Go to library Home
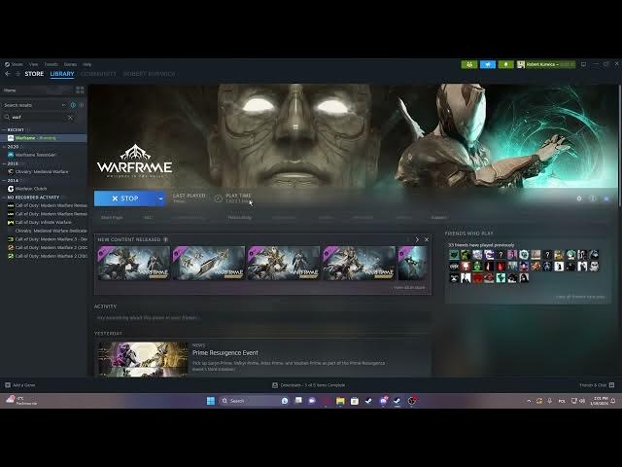The image size is (622, 467). point(38,90)
